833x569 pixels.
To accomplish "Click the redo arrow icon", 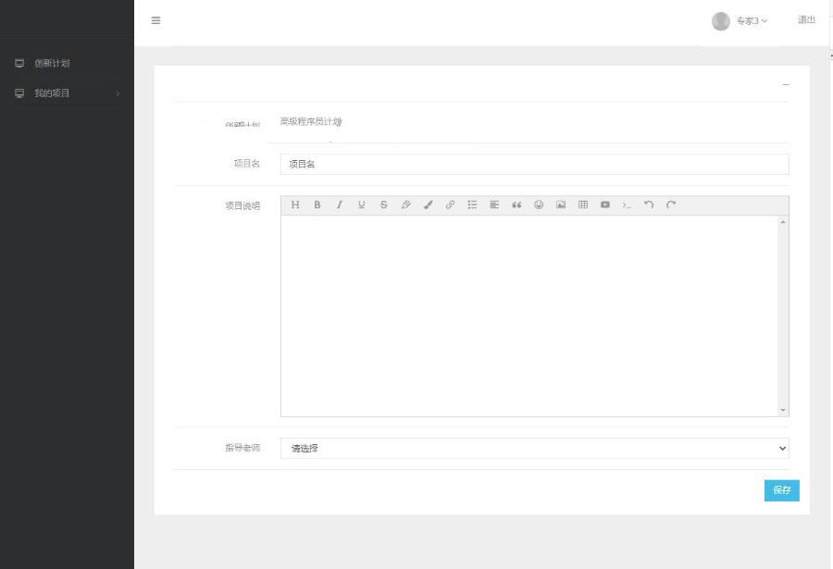I will click(x=671, y=205).
